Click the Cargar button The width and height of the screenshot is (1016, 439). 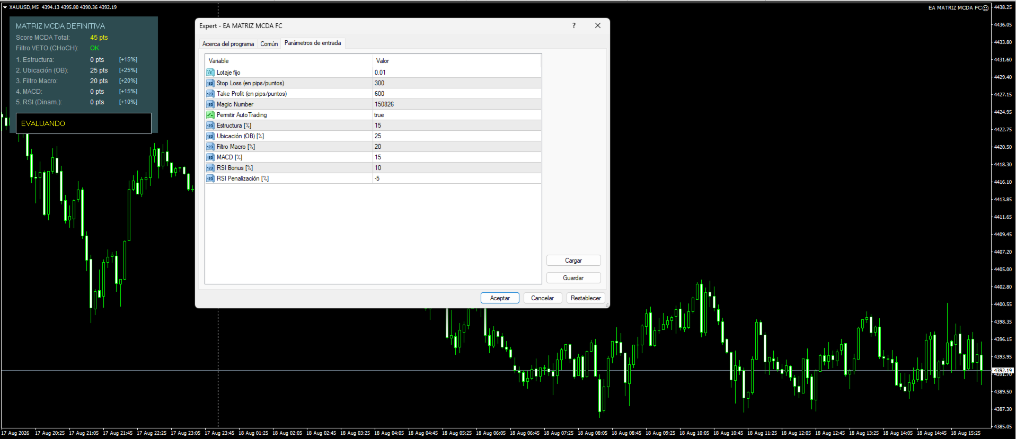pyautogui.click(x=573, y=261)
